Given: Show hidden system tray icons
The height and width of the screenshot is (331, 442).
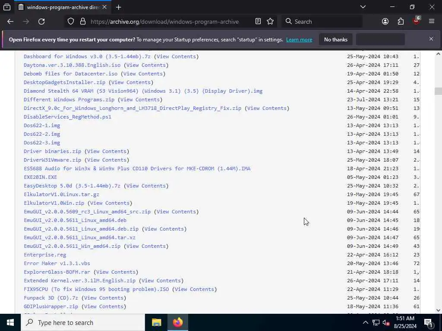Looking at the screenshot, I should pos(365,322).
